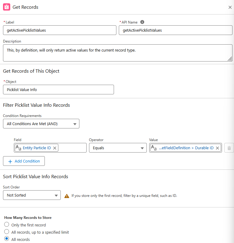Click the text type icon in the Value box

[154, 148]
